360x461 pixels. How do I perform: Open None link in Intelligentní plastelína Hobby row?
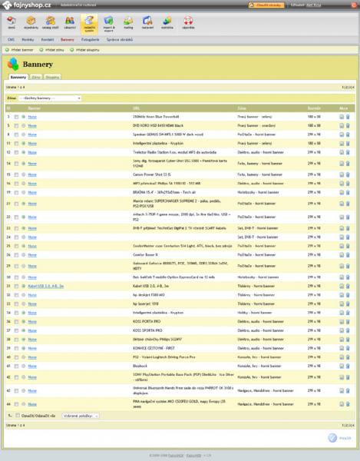pos(32,313)
